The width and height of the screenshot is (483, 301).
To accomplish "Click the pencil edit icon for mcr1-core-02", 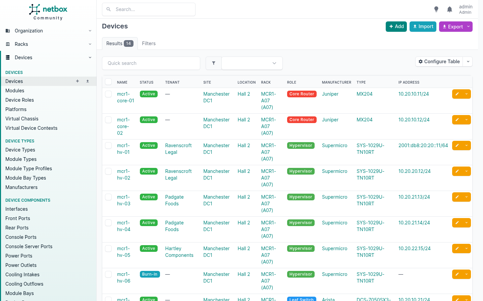I will point(457,120).
